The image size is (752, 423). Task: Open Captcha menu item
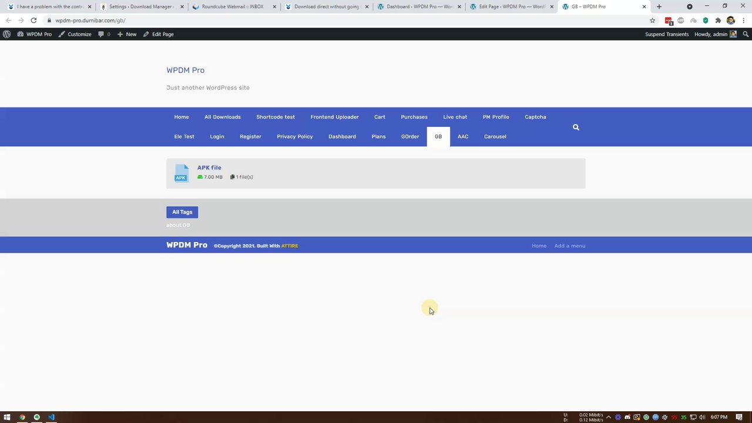pos(535,117)
